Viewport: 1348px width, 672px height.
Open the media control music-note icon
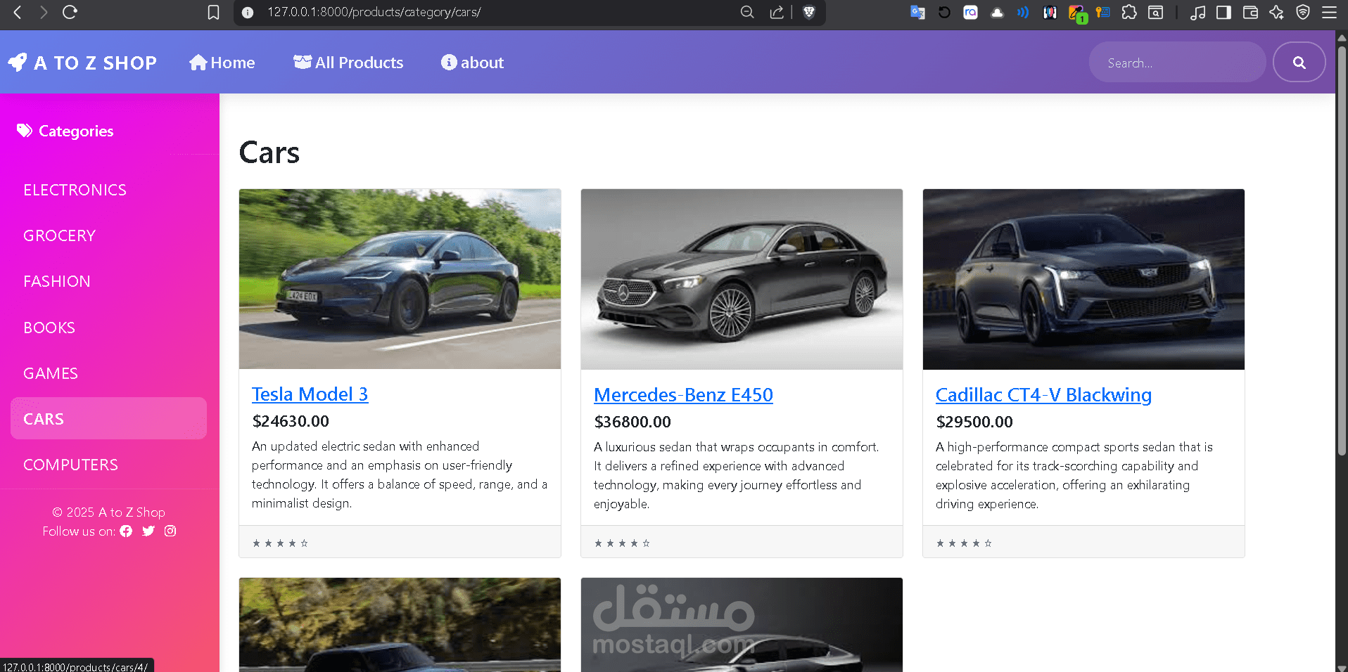[x=1197, y=12]
